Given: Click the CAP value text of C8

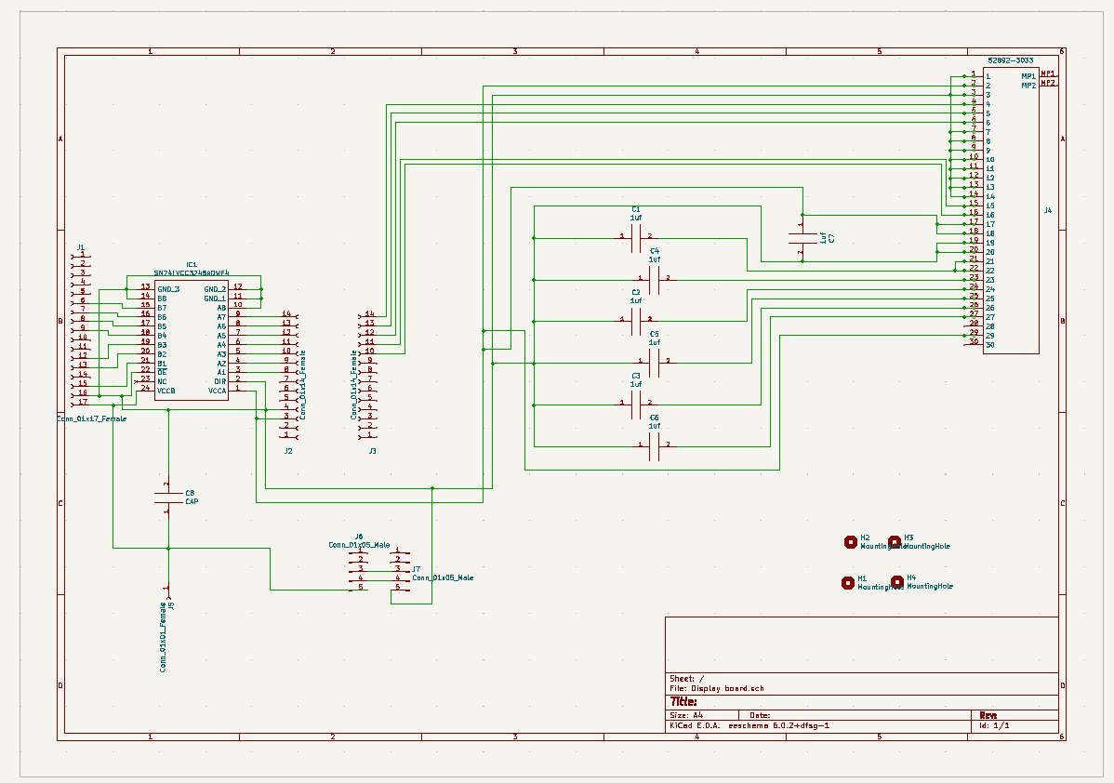Looking at the screenshot, I should [x=192, y=501].
